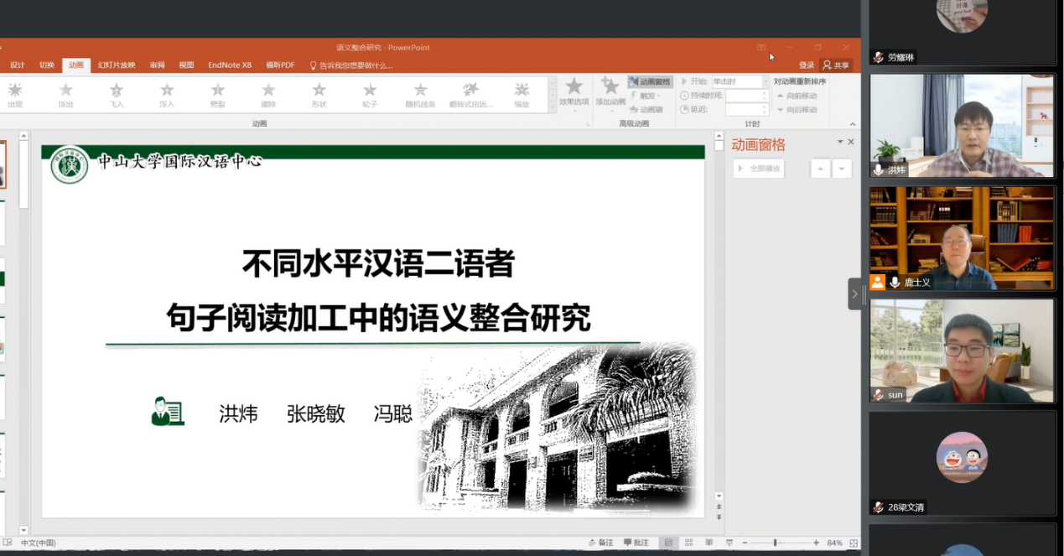Fit slide to window icon

(x=854, y=543)
